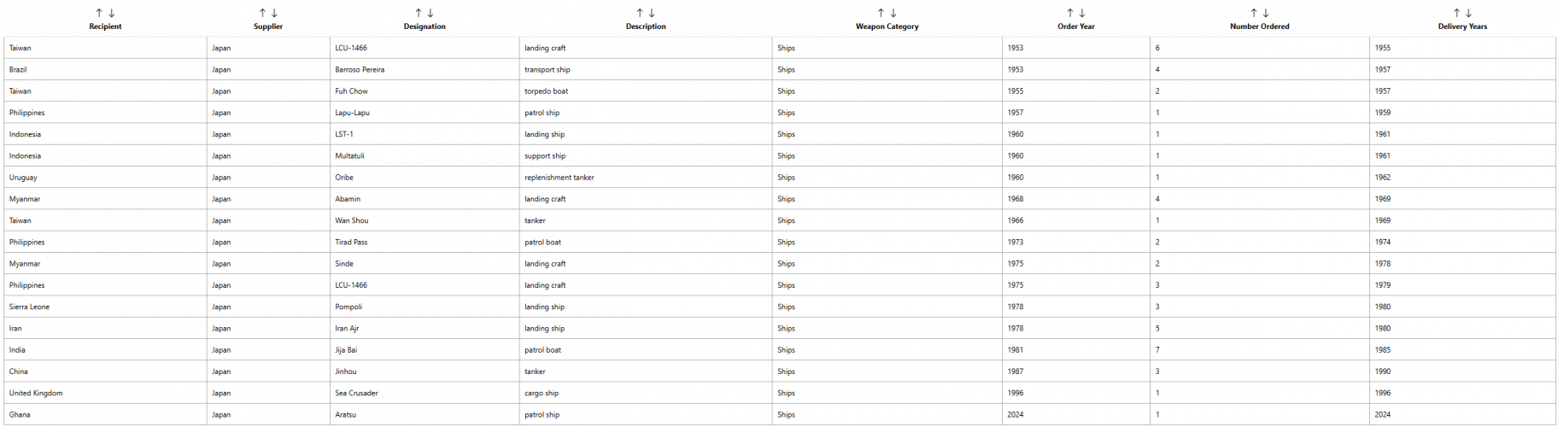This screenshot has height=427, width=1558.
Task: Select the Sea Crusader designation cell
Action: [356, 393]
